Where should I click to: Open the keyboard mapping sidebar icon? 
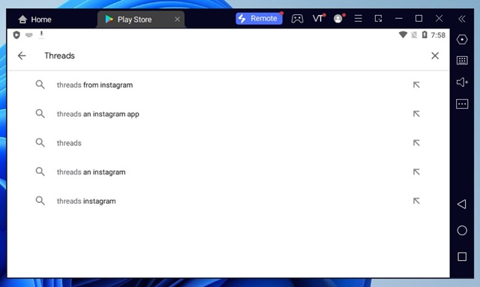(462, 60)
